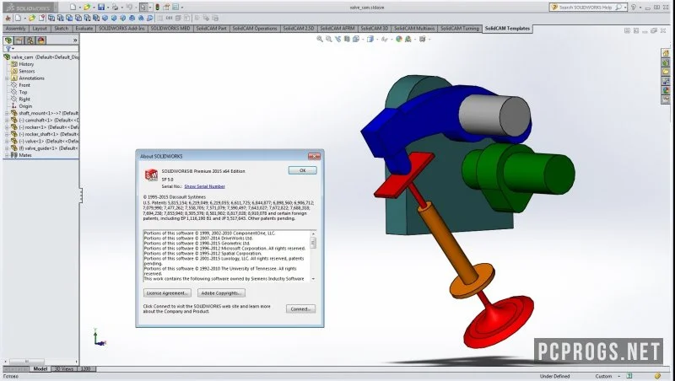The width and height of the screenshot is (675, 381).
Task: Switch to the Assembly tab
Action: [16, 29]
